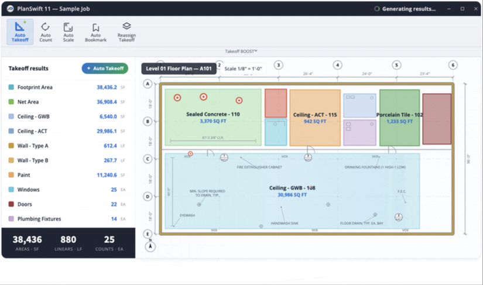483x285 pixels.
Task: Choose the Reassign Takeoff tool
Action: (126, 32)
